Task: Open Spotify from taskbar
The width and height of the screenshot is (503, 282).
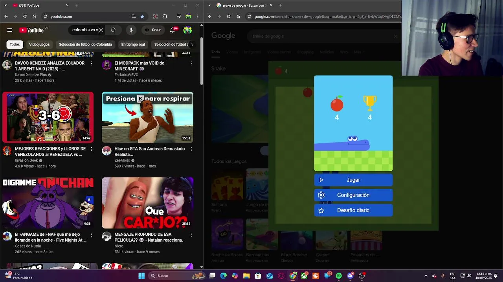Action: point(339,276)
